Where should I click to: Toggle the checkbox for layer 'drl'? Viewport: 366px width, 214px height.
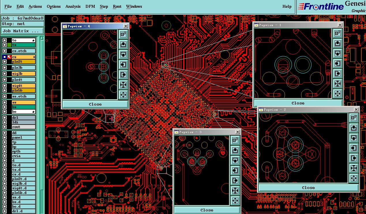pyautogui.click(x=5, y=118)
